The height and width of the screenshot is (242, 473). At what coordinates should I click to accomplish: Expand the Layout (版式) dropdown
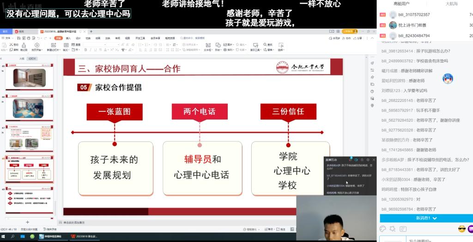pyautogui.click(x=66, y=50)
